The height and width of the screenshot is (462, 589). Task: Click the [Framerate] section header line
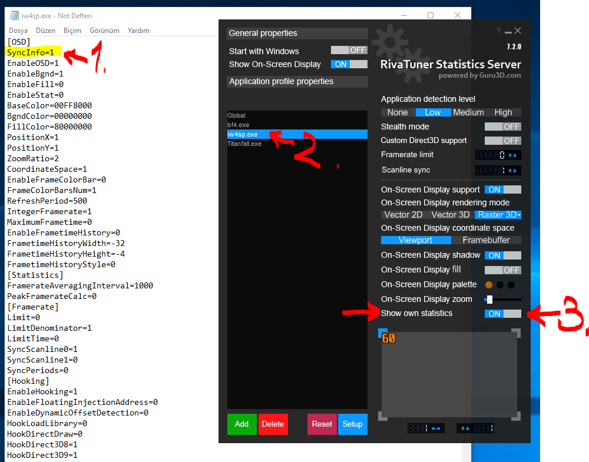pos(33,307)
